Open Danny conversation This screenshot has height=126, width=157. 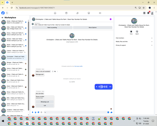coord(14,34)
